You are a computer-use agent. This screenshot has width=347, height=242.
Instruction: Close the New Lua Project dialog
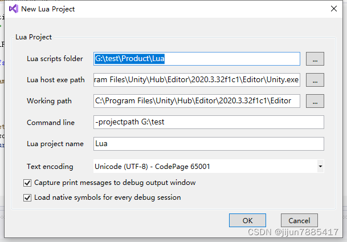point(334,9)
